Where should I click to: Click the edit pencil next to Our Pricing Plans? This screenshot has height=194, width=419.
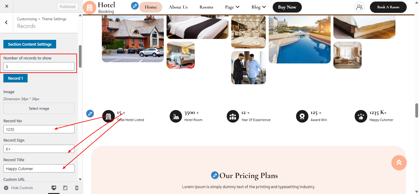[215, 175]
